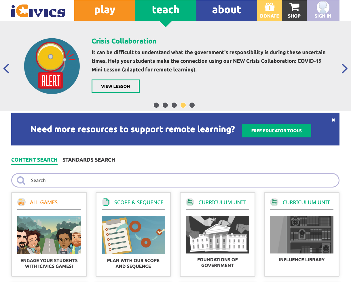351x282 pixels.
Task: Click the magnifying glass search icon
Action: (21, 180)
